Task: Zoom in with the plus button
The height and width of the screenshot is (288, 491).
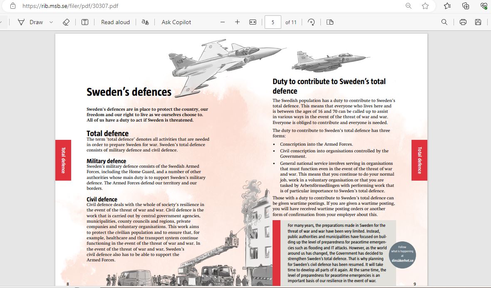Action: point(237,22)
